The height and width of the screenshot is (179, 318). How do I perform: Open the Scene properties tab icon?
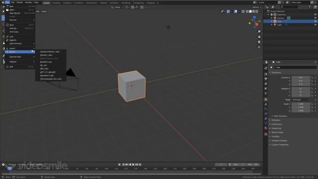[x=266, y=89]
